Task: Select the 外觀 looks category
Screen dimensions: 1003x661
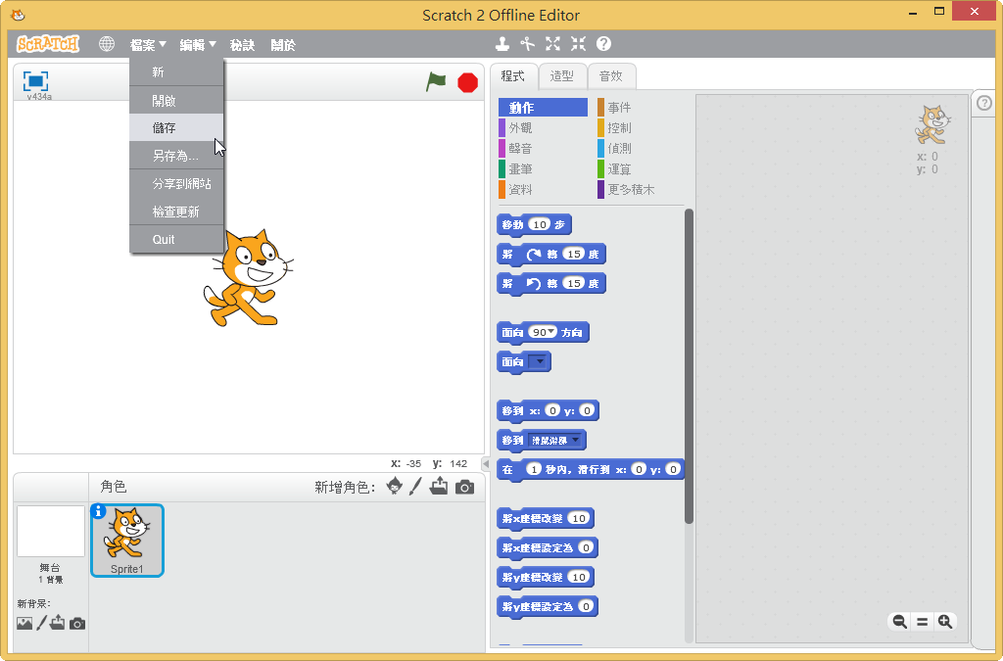Action: [x=543, y=128]
